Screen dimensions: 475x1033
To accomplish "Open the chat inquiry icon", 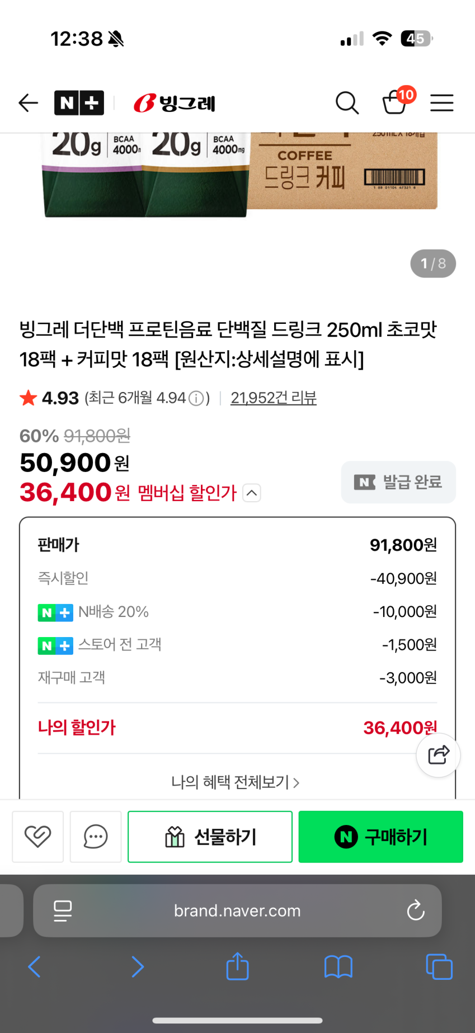I will point(96,837).
